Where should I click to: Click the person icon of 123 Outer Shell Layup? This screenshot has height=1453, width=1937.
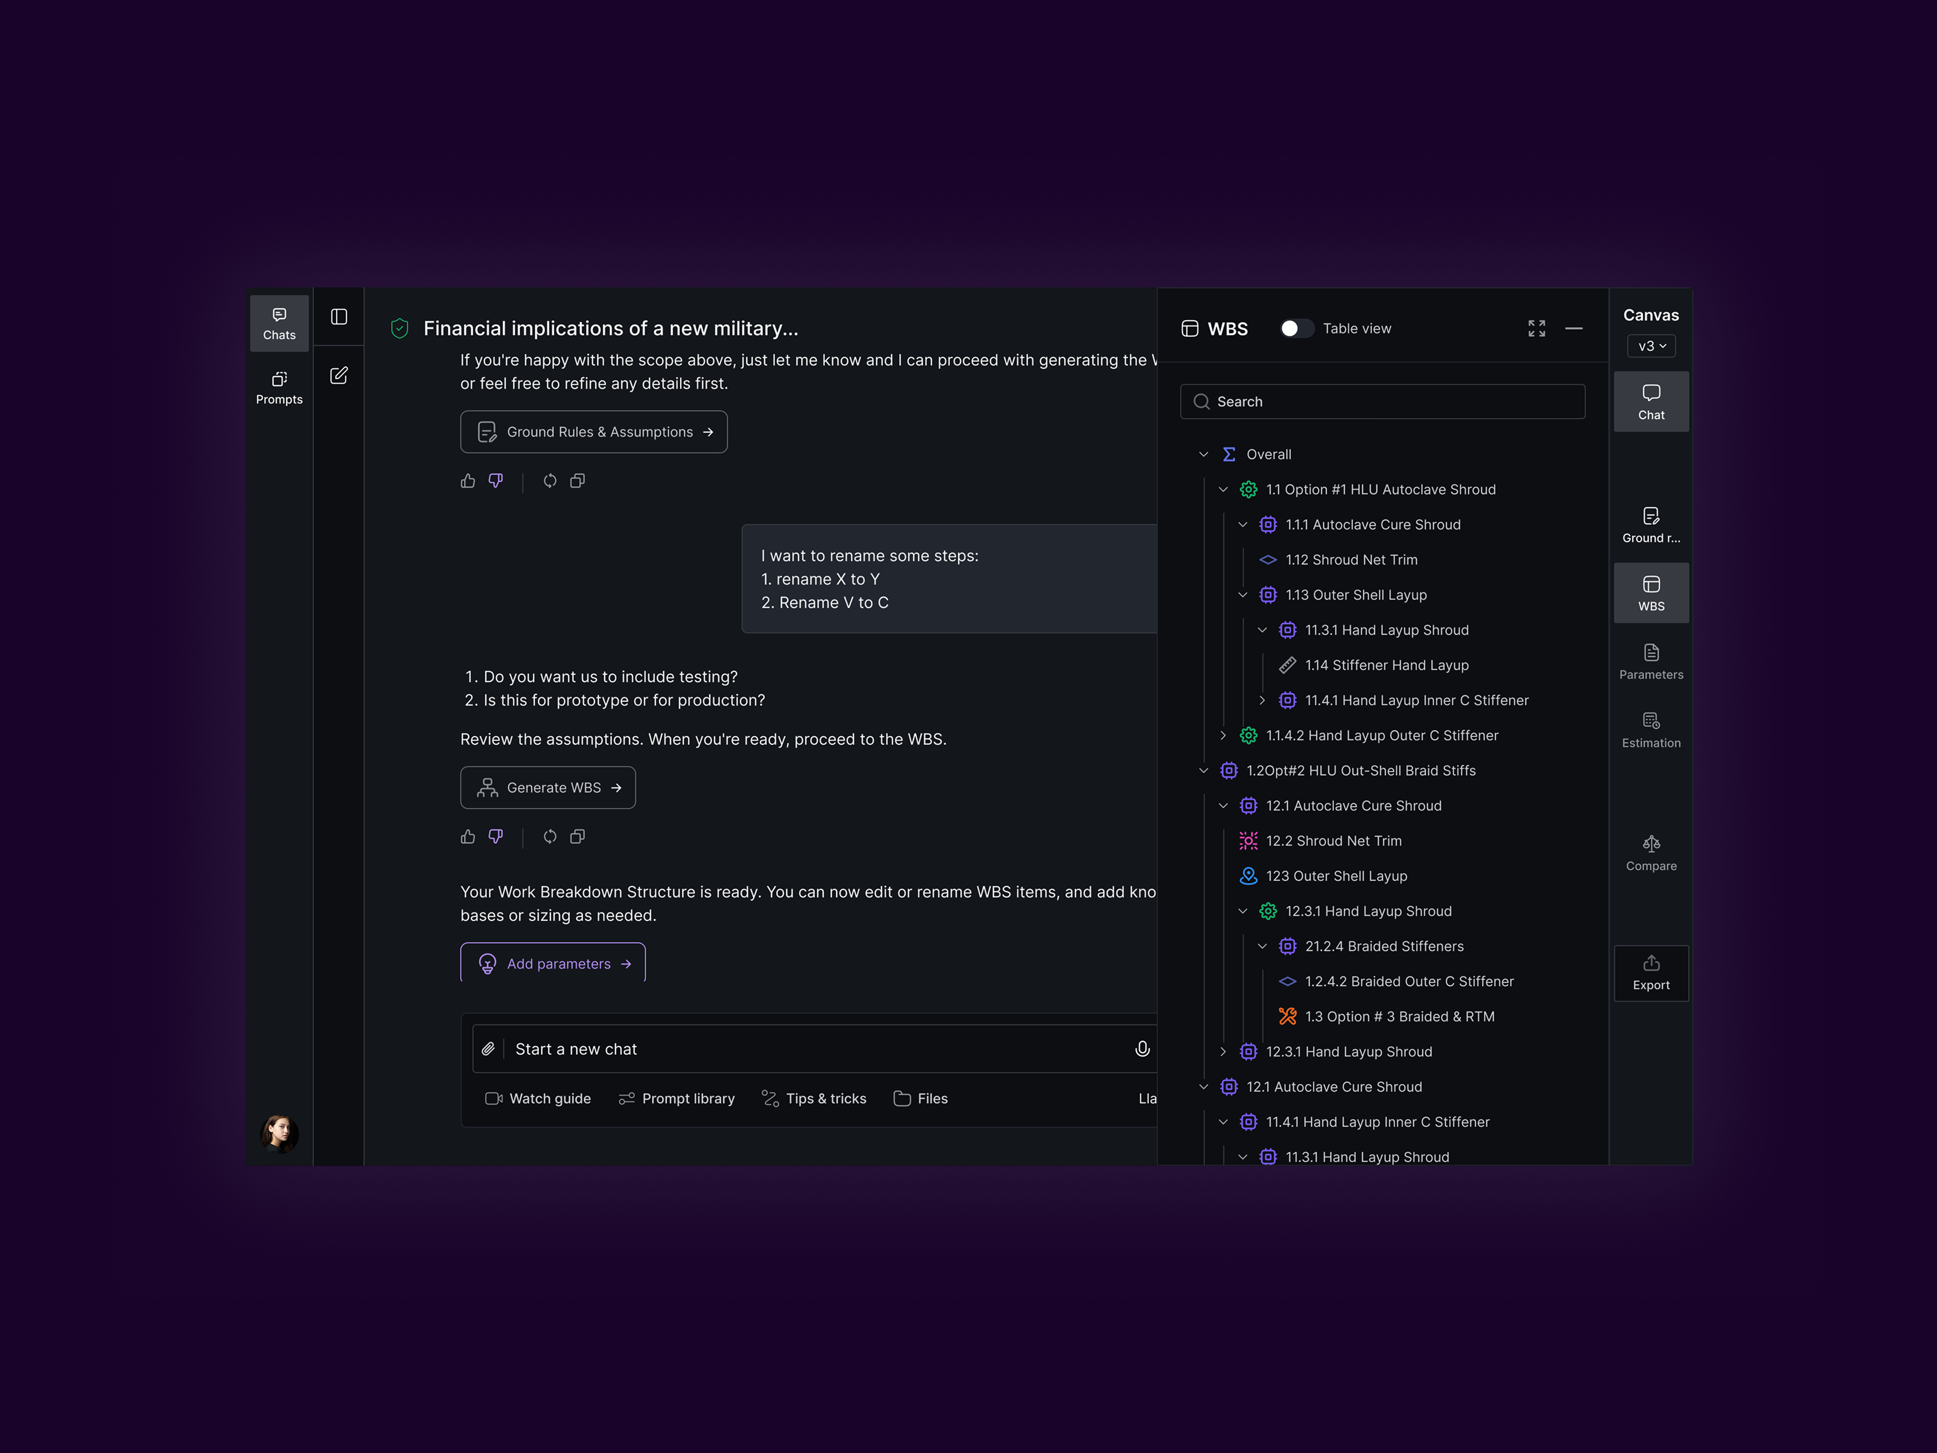[x=1249, y=876]
